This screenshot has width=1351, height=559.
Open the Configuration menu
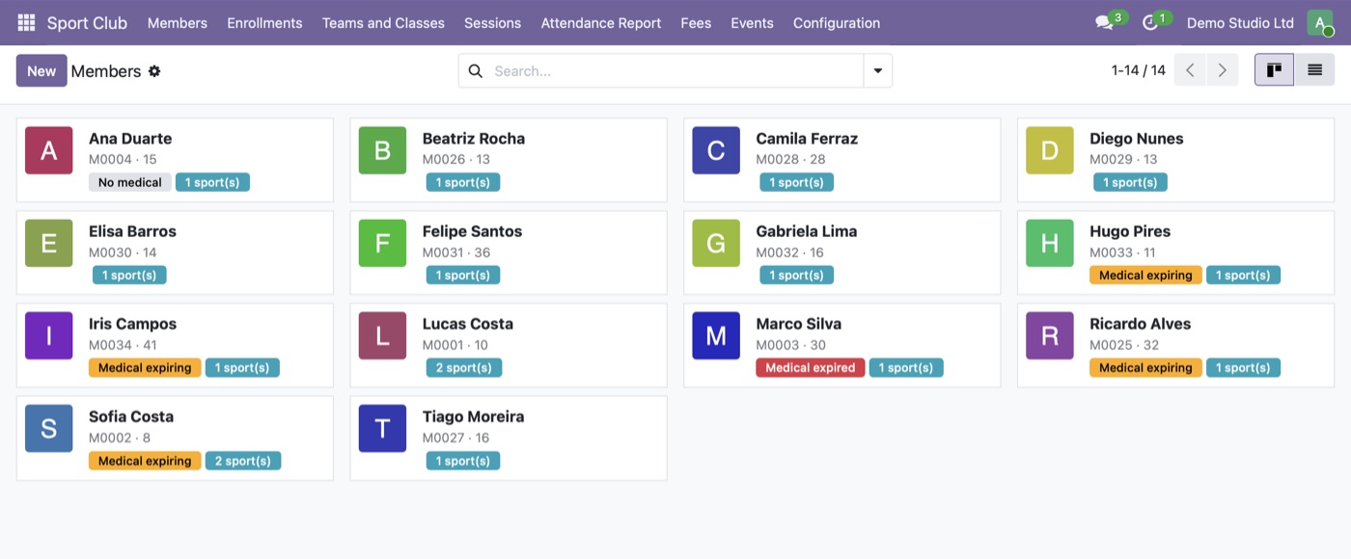(x=837, y=23)
